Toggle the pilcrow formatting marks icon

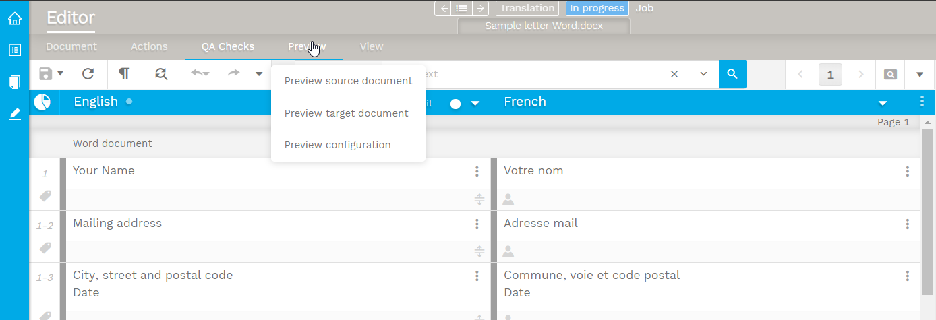point(124,74)
